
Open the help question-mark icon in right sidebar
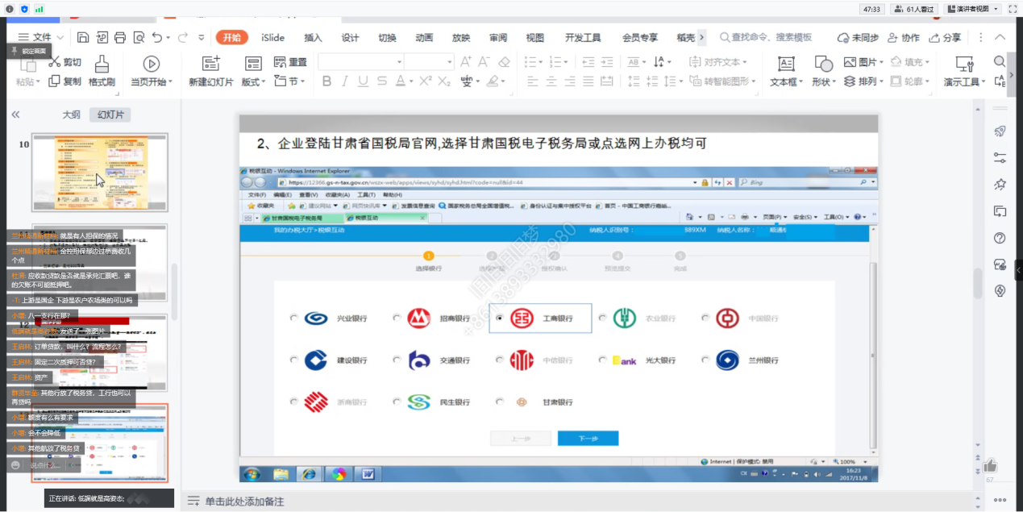[x=1000, y=238]
